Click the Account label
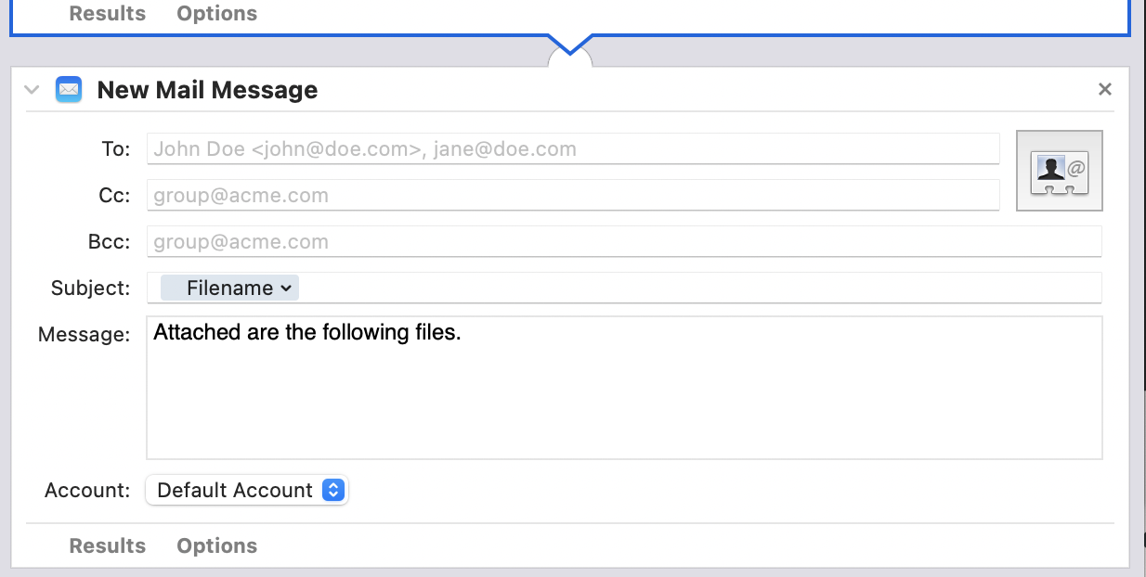 (87, 491)
